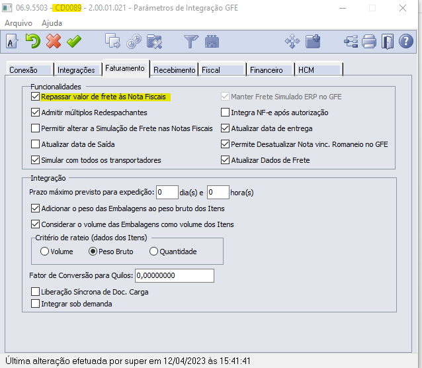Minimize the Parâmetros de Integração GFE window
This screenshot has height=368, width=422.
pos(343,8)
